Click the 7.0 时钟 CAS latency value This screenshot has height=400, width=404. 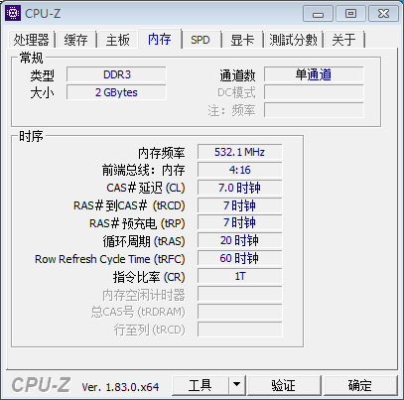(x=240, y=188)
